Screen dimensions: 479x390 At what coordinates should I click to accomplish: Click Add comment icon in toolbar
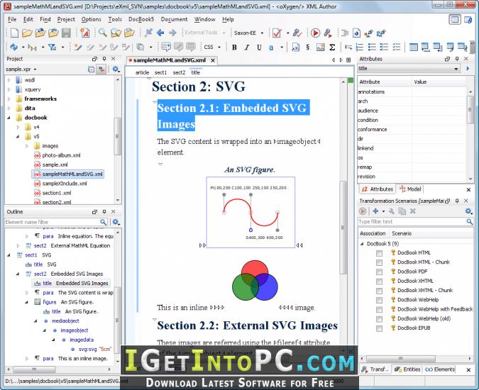point(166,47)
